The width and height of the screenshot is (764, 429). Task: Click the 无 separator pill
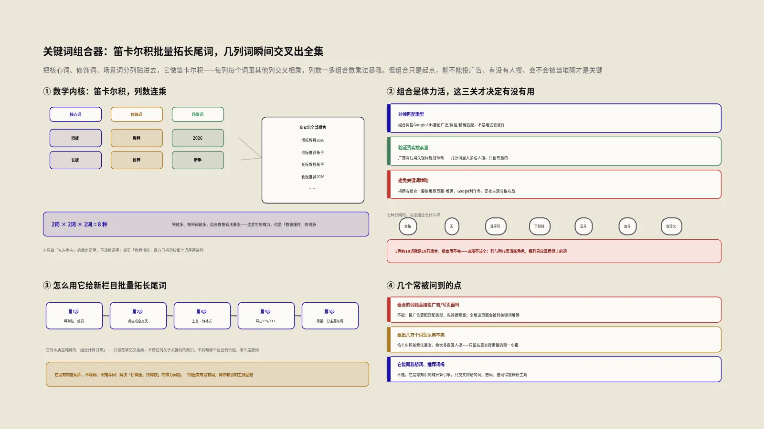[x=452, y=226]
